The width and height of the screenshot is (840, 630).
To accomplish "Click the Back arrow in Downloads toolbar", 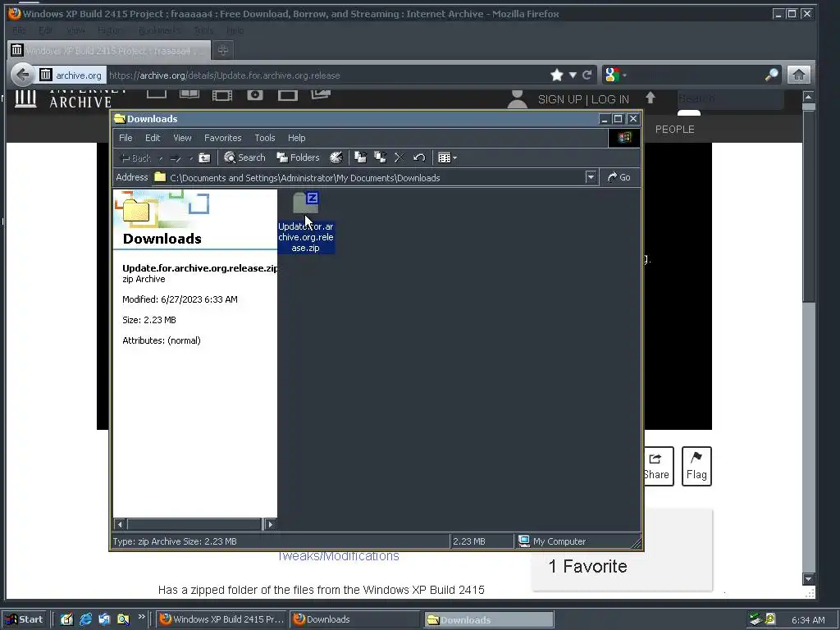I will tap(136, 158).
